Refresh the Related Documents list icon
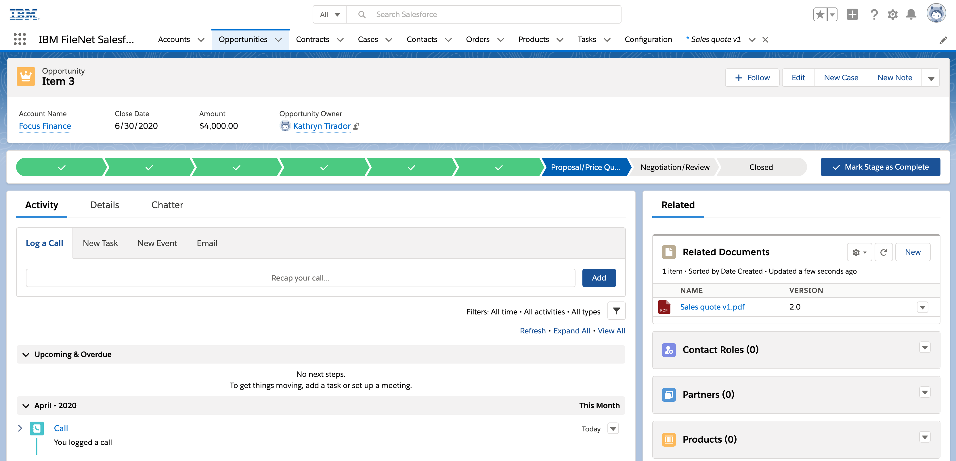This screenshot has width=956, height=461. pos(884,252)
